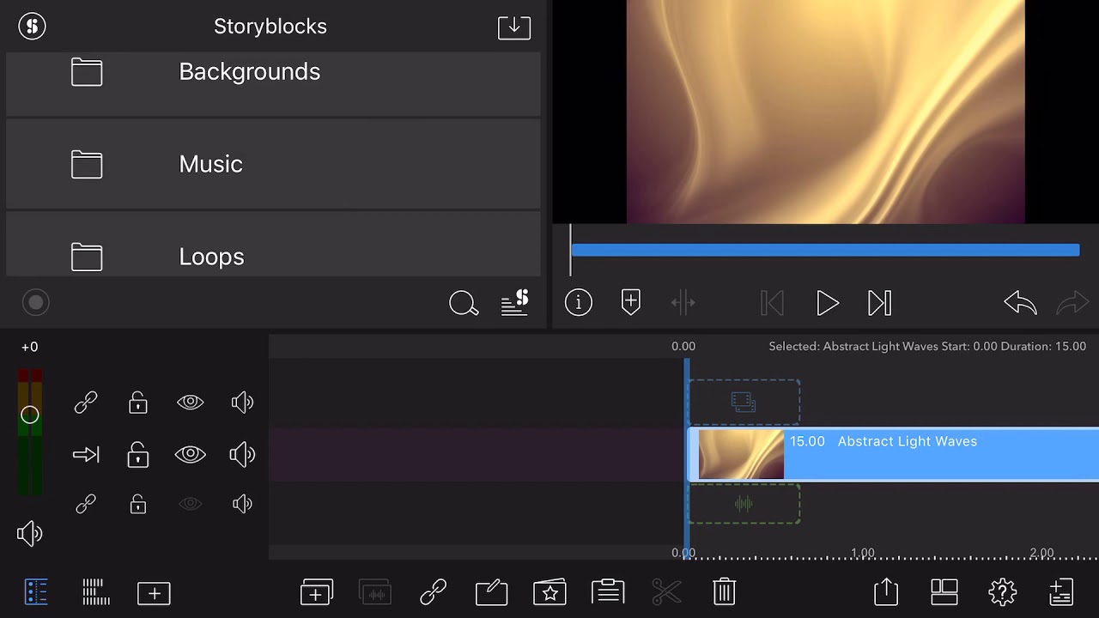1099x618 pixels.
Task: Play the preview
Action: (828, 303)
